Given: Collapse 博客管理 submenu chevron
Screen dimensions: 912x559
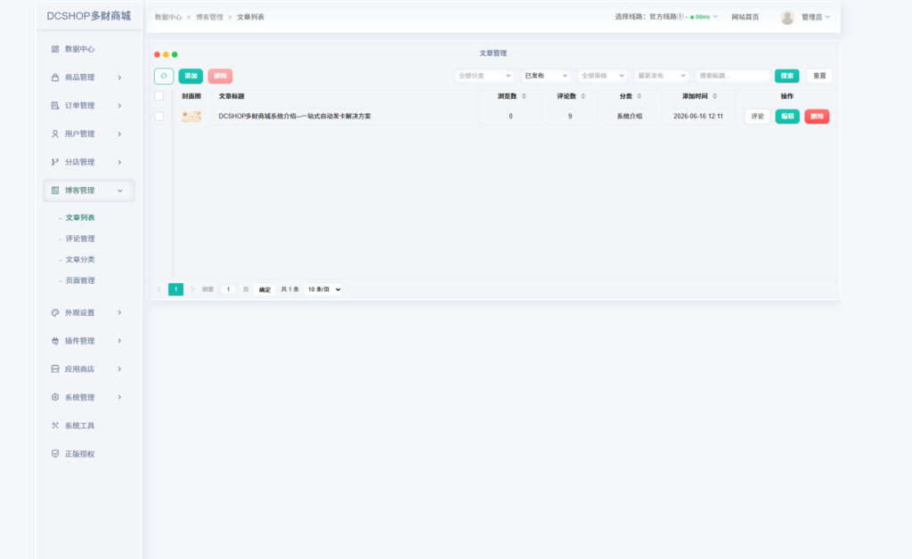Looking at the screenshot, I should click(120, 190).
